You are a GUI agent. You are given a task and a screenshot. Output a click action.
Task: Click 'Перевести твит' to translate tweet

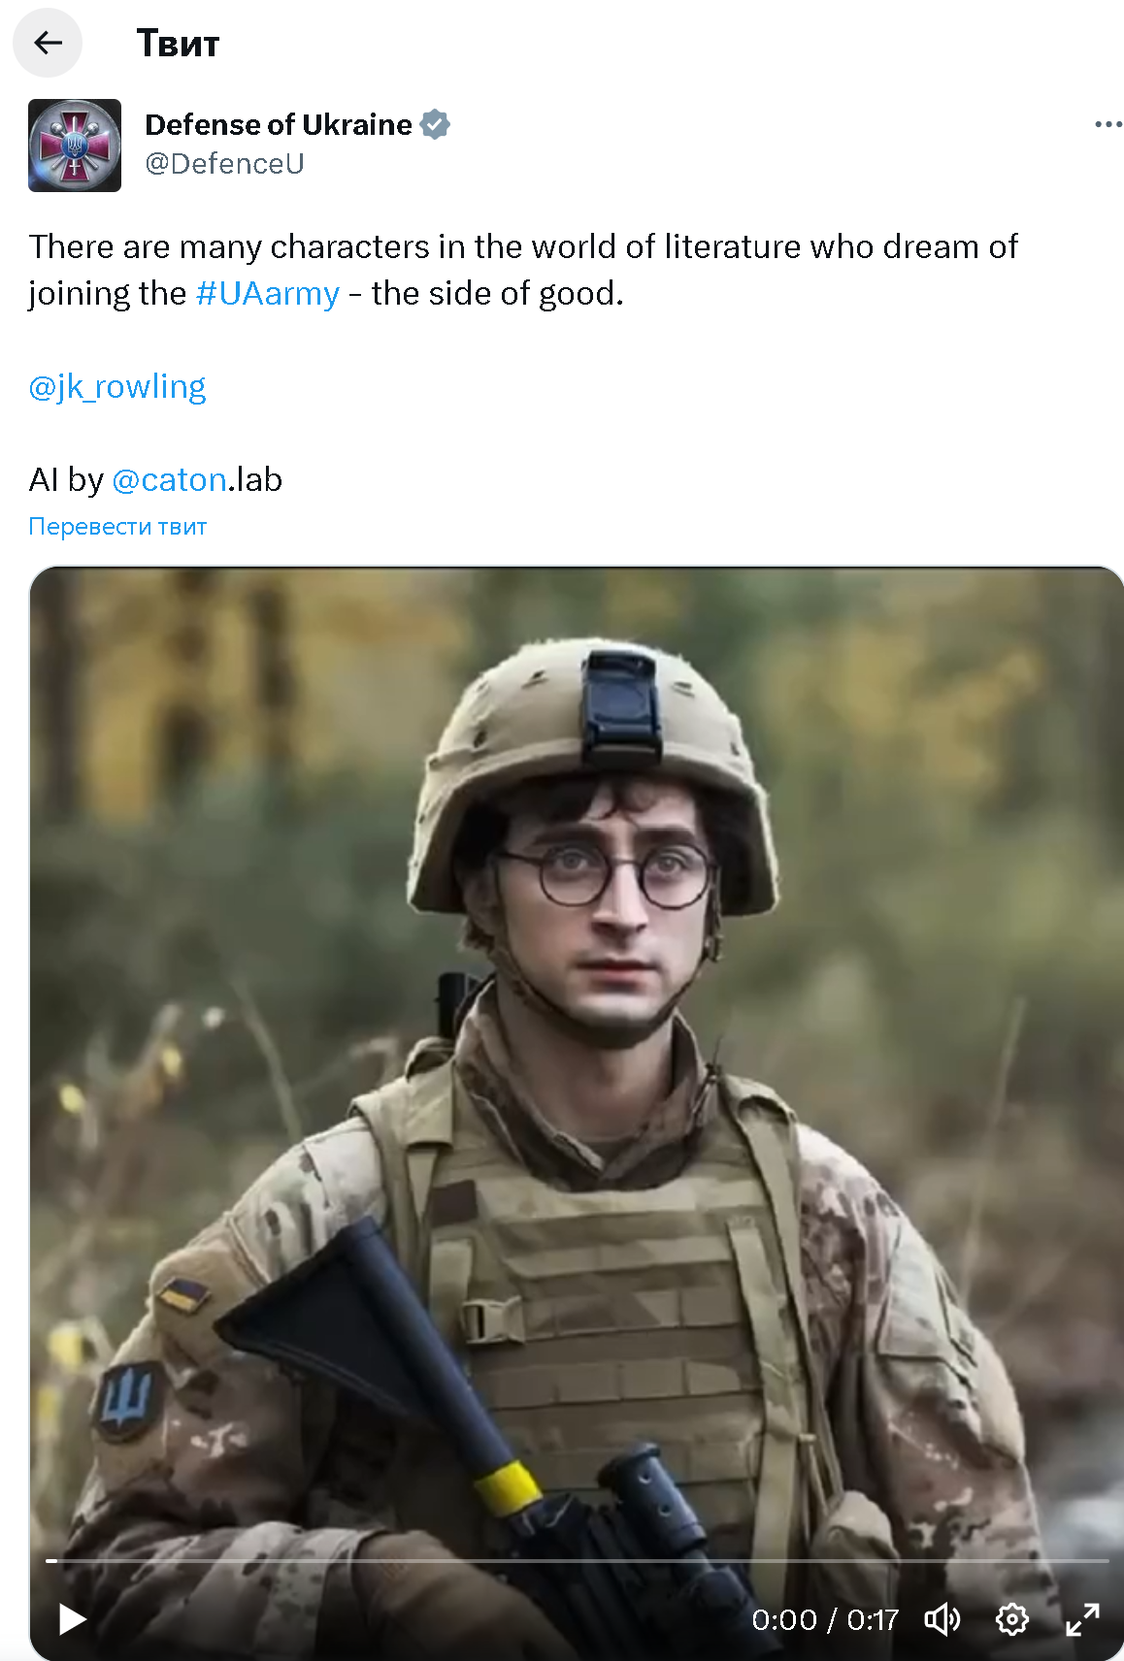117,527
